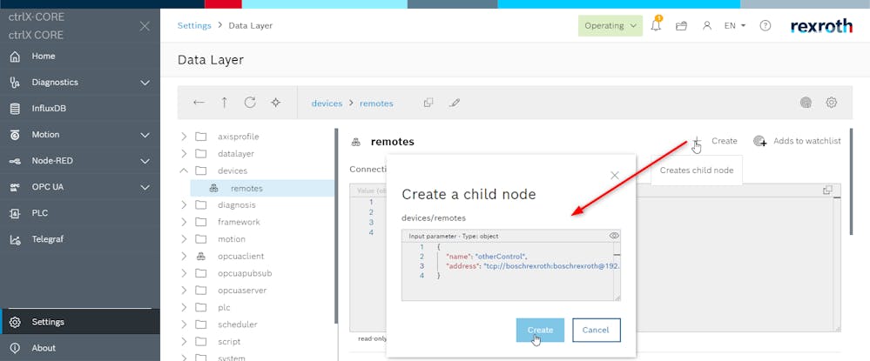Image resolution: width=870 pixels, height=361 pixels.
Task: Open the user profile icon
Action: 707,25
